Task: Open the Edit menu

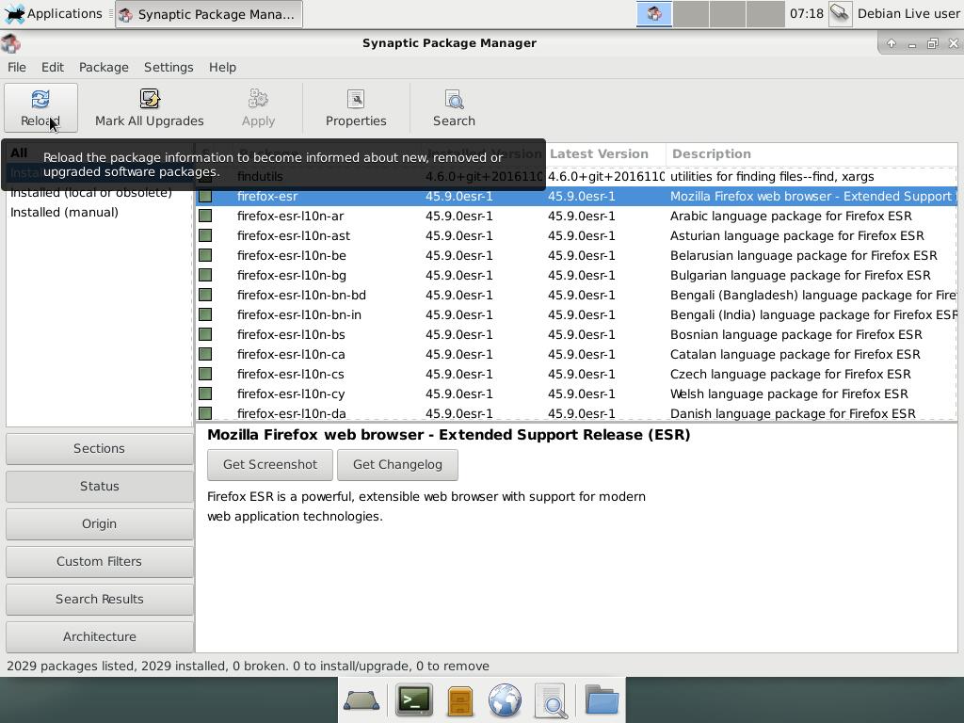Action: 53,67
